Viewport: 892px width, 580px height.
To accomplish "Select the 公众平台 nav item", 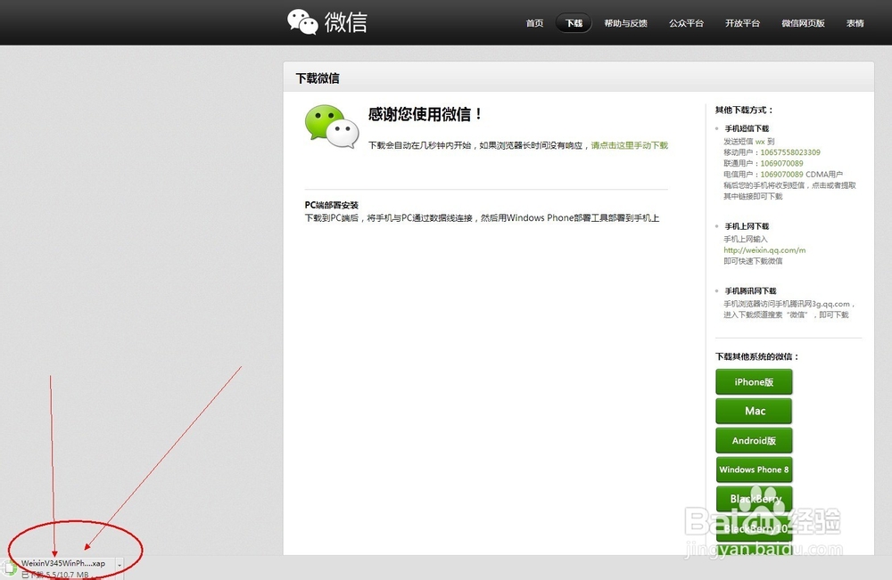I will pyautogui.click(x=686, y=23).
